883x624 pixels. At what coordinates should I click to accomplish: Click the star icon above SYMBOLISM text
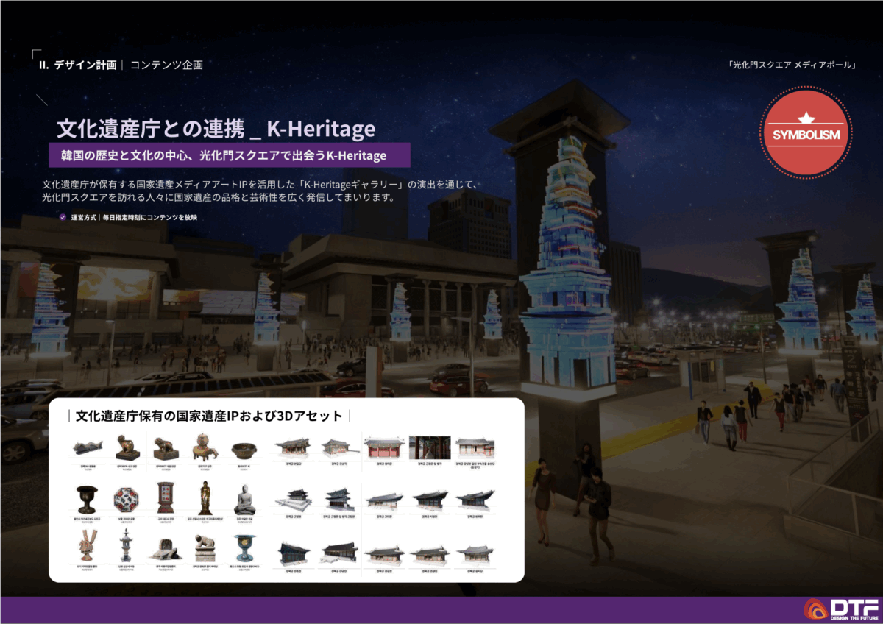tap(804, 118)
